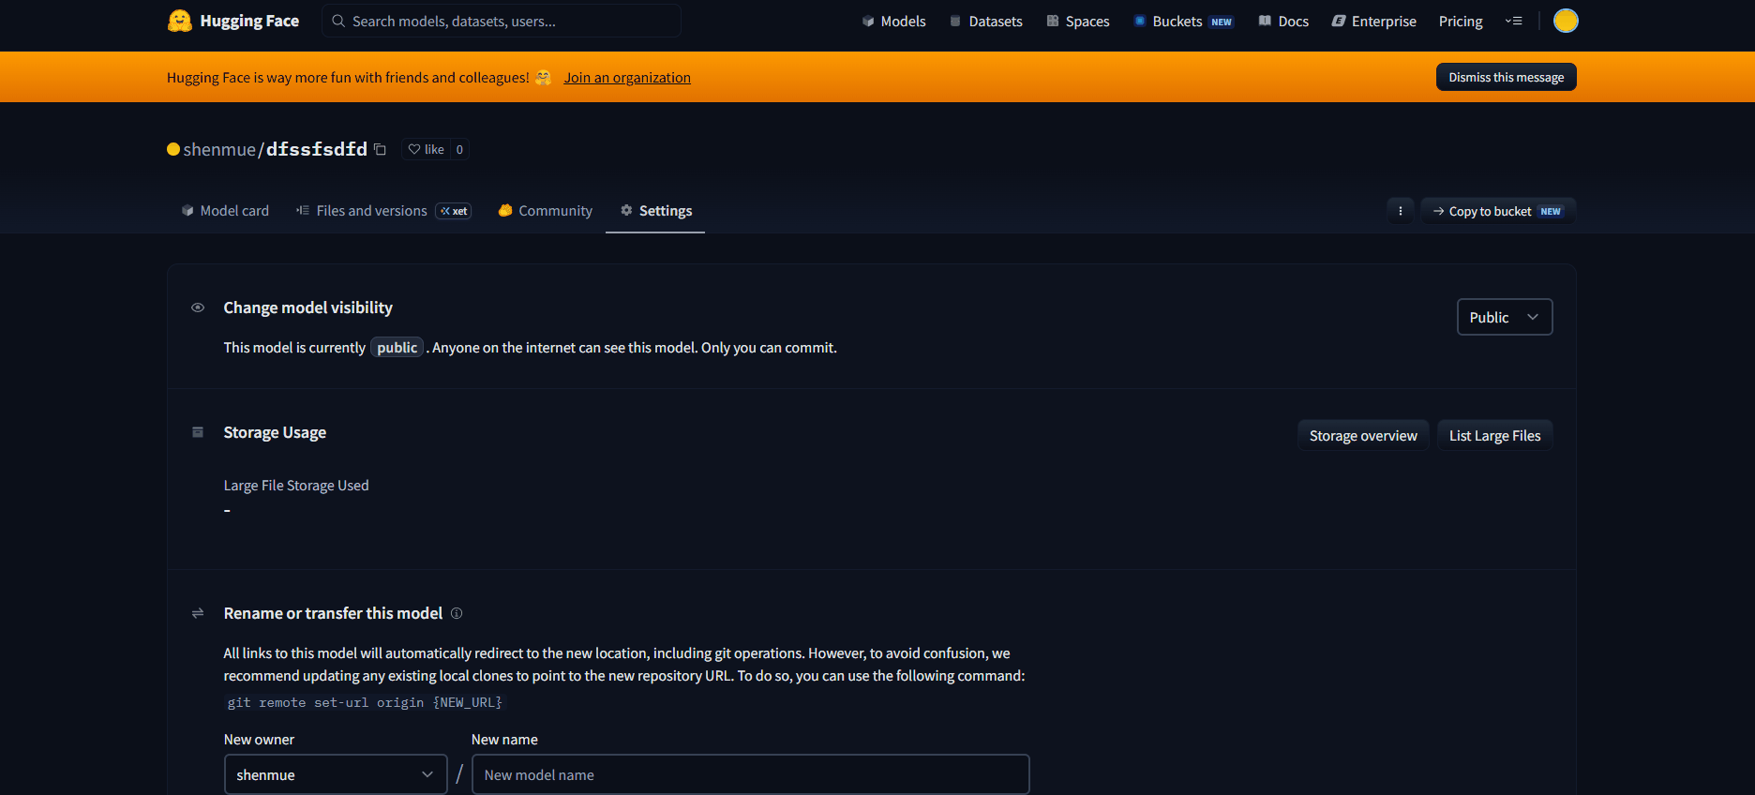Open Spaces from the top navigation
The height and width of the screenshot is (795, 1755).
1077,21
